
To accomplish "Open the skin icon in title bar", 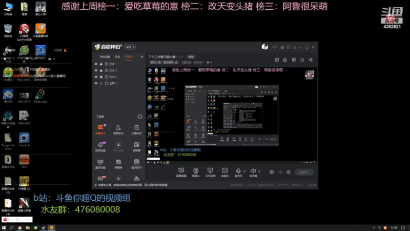I will pos(288,47).
